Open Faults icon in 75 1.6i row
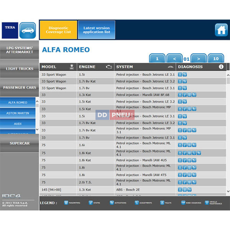Viewport: 230px width, 230px height. (x=180, y=145)
